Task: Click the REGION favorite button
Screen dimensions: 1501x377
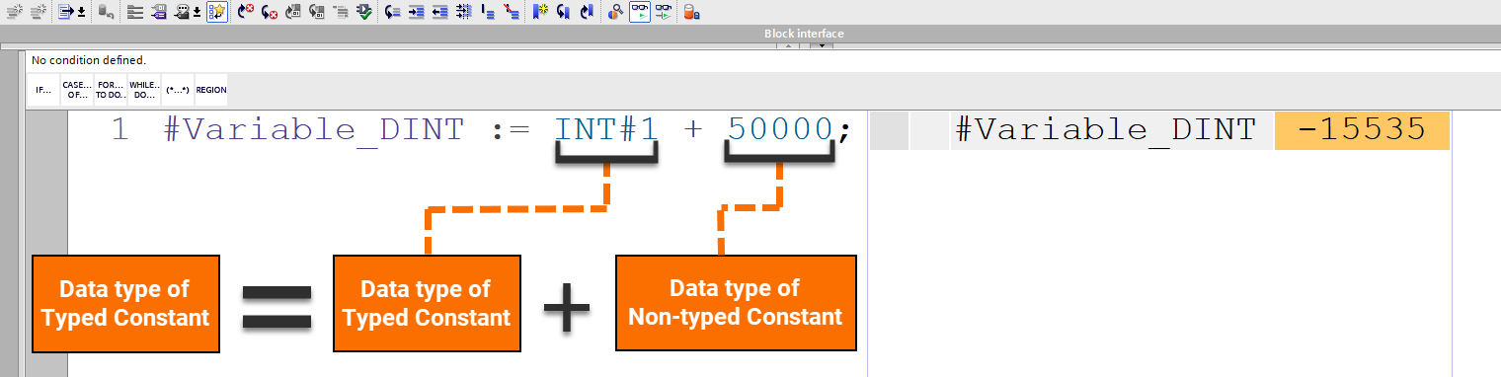Action: pos(211,90)
